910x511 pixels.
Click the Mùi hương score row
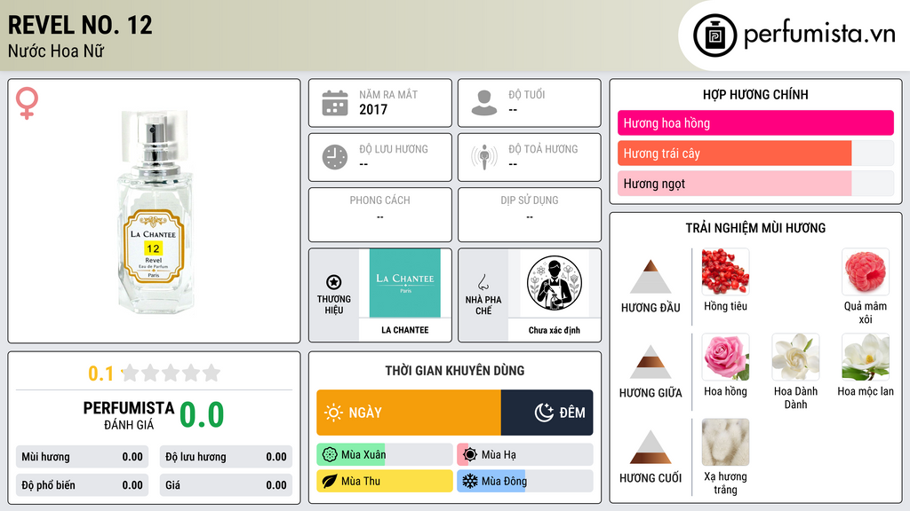tap(82, 457)
